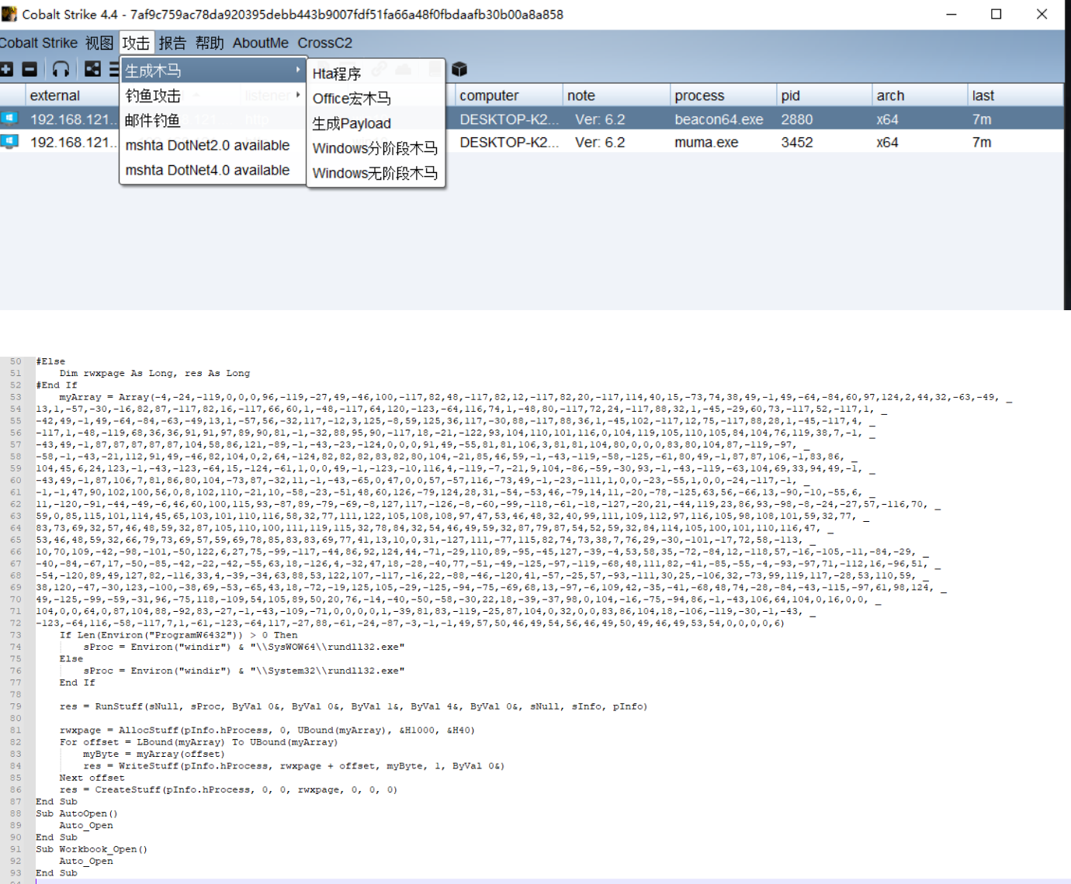Click the disconnect minus icon in toolbar
The height and width of the screenshot is (884, 1071).
click(29, 69)
